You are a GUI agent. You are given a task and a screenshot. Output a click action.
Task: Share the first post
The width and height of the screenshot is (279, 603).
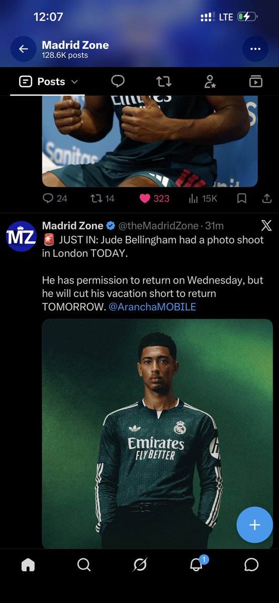[267, 198]
